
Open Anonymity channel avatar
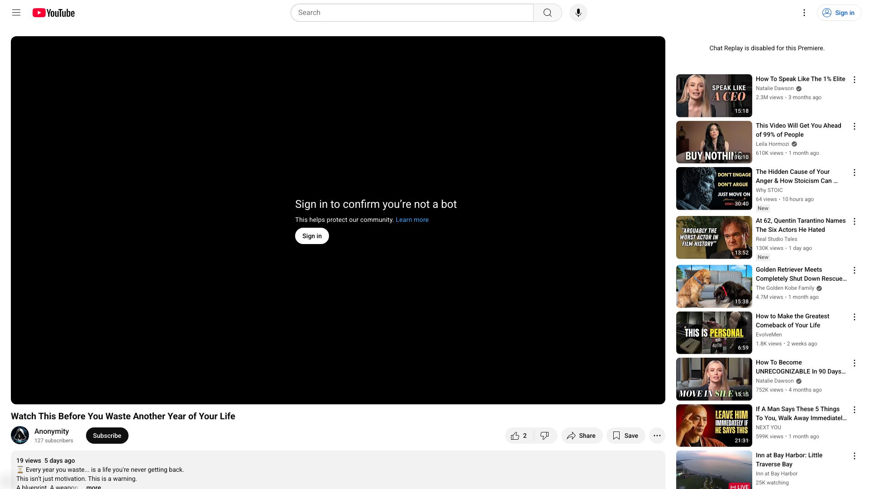[20, 435]
